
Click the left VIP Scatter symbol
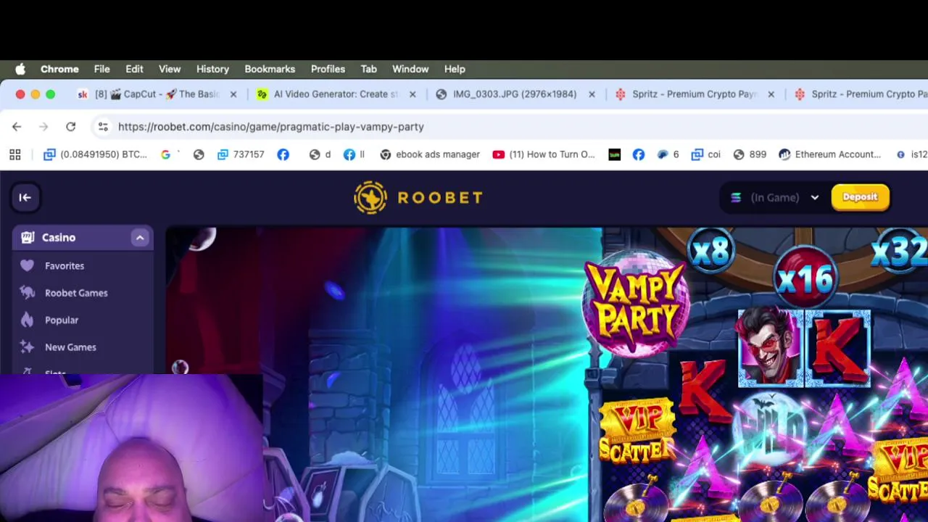(x=637, y=431)
